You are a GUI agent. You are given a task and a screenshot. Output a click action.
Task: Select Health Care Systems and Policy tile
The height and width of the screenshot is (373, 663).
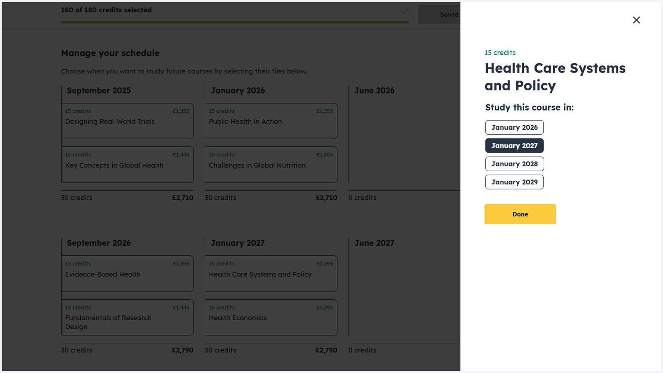point(271,274)
